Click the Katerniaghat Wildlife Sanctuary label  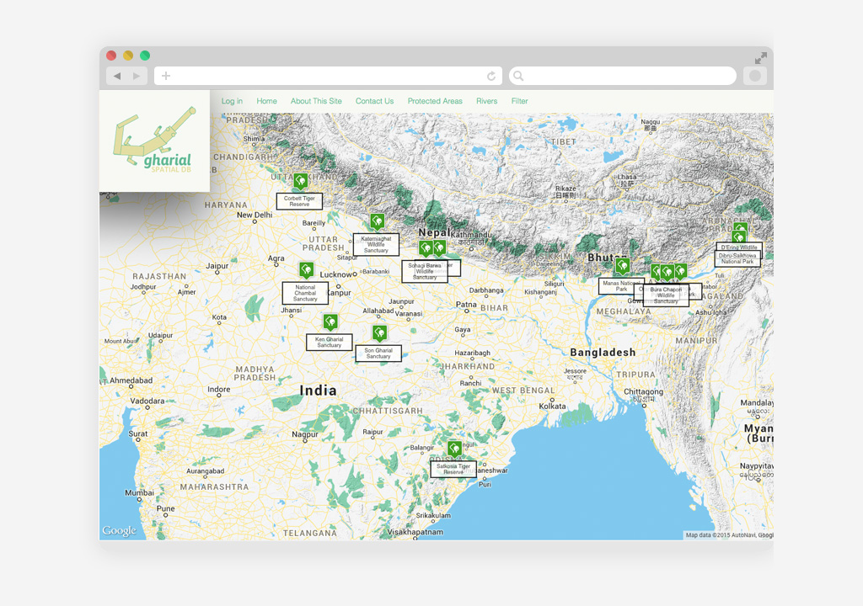tap(376, 245)
